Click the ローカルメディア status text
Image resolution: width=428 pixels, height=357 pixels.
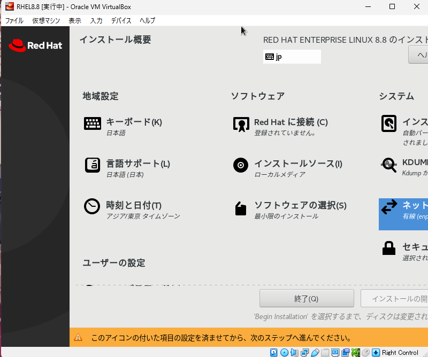click(279, 175)
